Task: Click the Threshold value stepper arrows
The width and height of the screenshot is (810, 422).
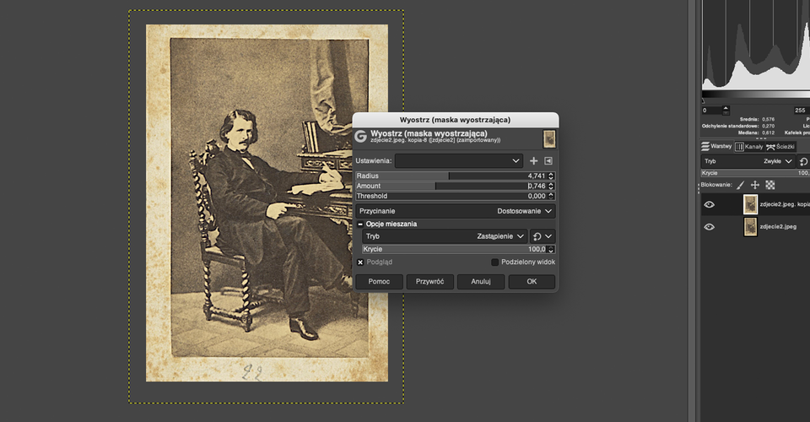Action: tap(551, 196)
